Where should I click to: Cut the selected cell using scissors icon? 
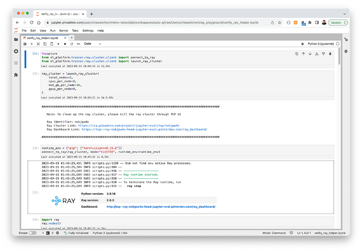(x=38, y=44)
